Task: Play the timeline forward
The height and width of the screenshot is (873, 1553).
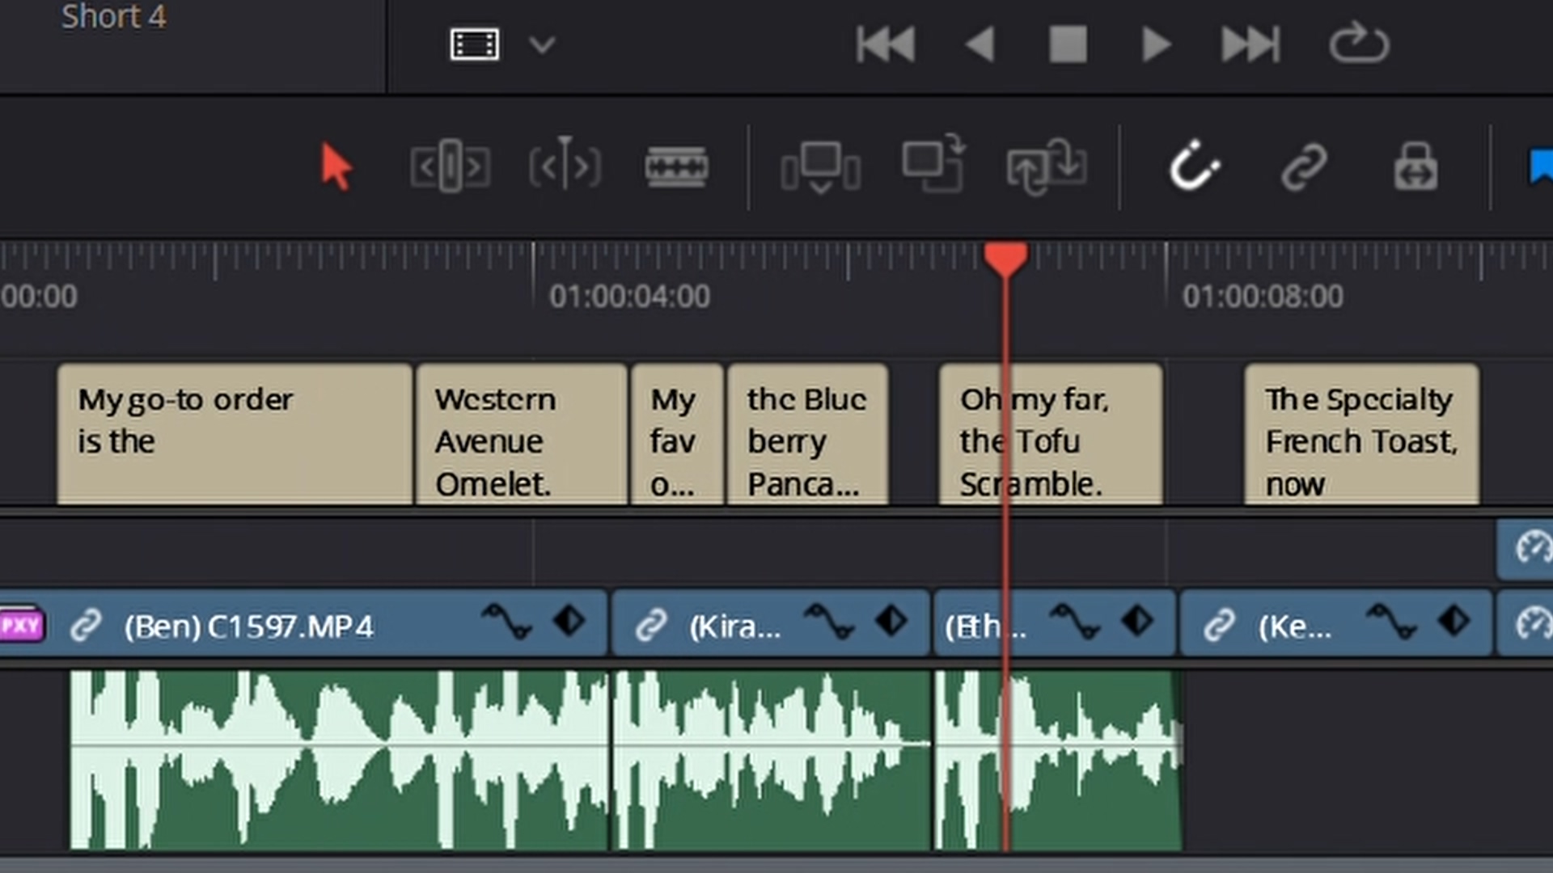Action: pos(1157,44)
